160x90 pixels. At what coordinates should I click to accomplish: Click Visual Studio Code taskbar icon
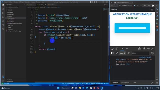pyautogui.click(x=102, y=88)
